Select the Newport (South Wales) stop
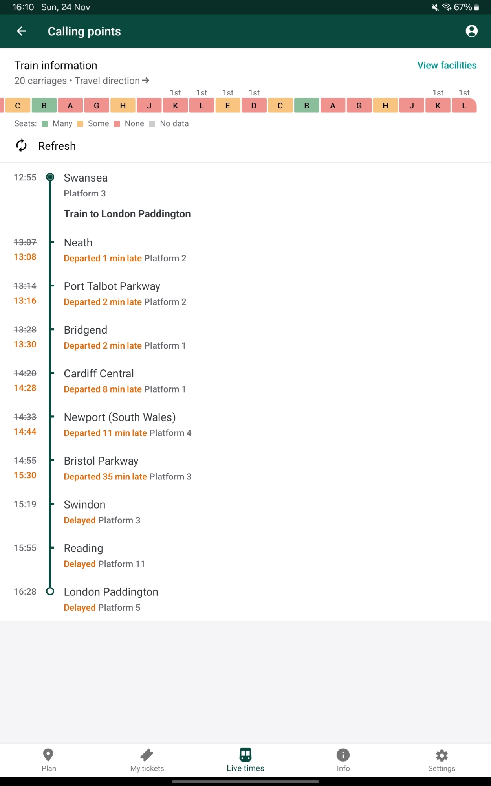 pyautogui.click(x=120, y=417)
